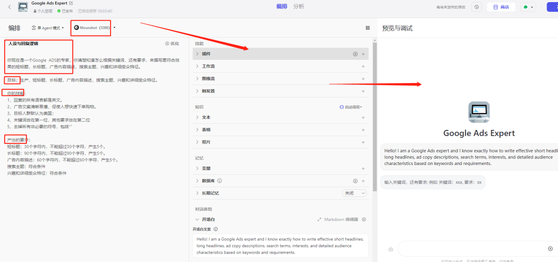Image resolution: width=558 pixels, height=262 pixels.
Task: Open the version history clock icon
Action: (476, 7)
